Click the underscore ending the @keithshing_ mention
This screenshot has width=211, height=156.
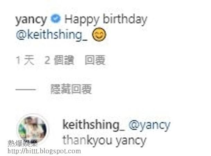(x=85, y=40)
